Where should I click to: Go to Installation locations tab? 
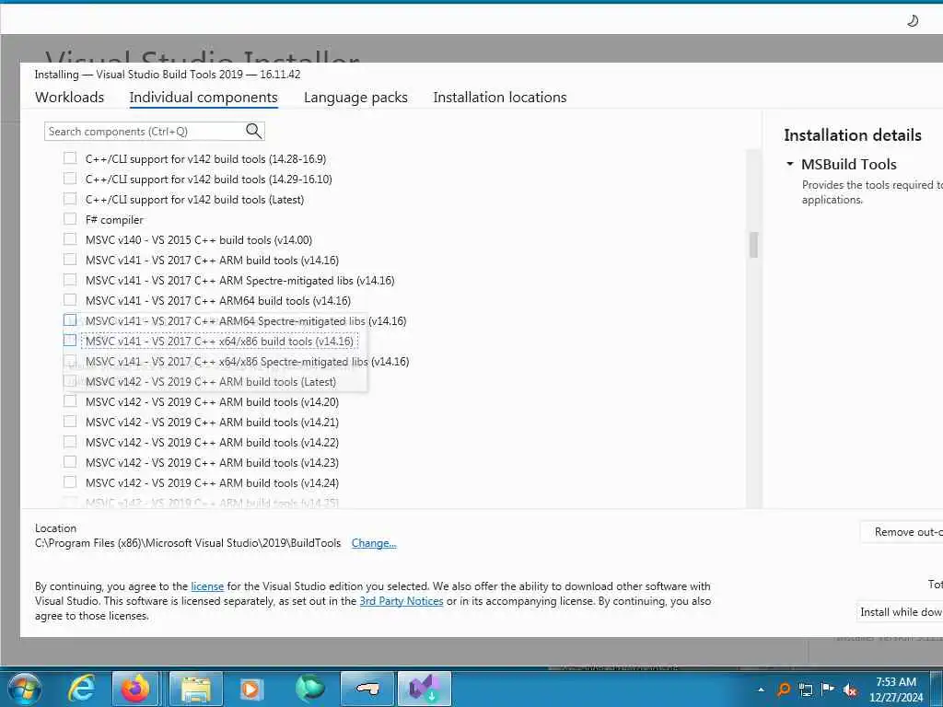coord(500,97)
